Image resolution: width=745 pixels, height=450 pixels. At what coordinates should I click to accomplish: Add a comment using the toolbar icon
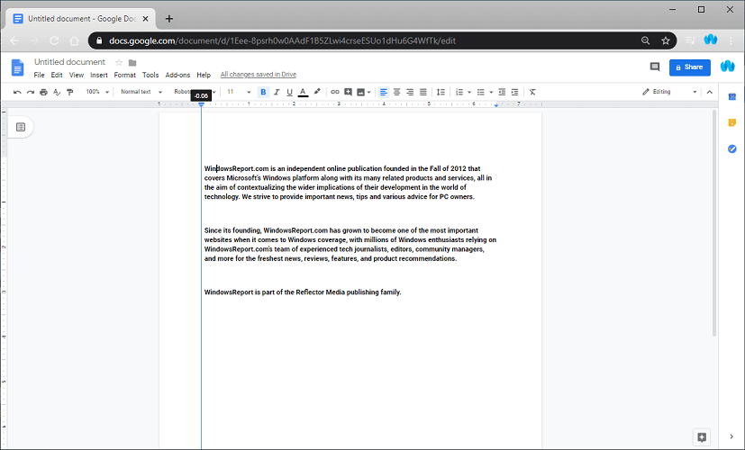(349, 92)
